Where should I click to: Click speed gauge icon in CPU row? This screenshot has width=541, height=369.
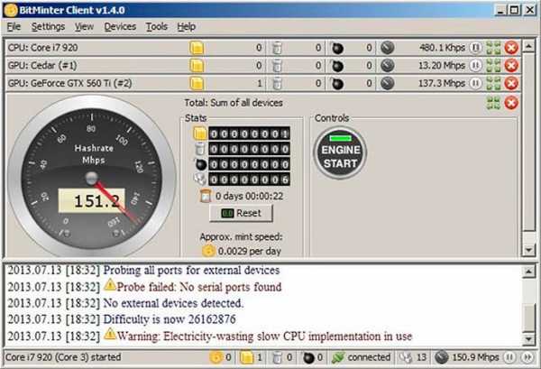point(388,48)
